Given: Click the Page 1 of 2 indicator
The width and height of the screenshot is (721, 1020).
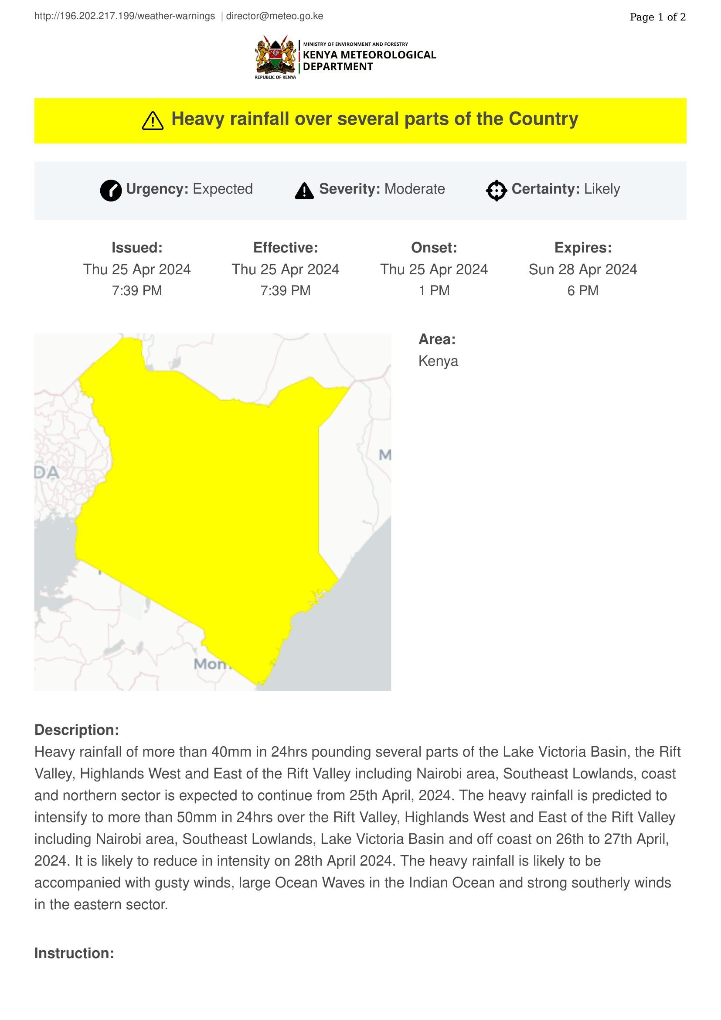Looking at the screenshot, I should tap(657, 17).
